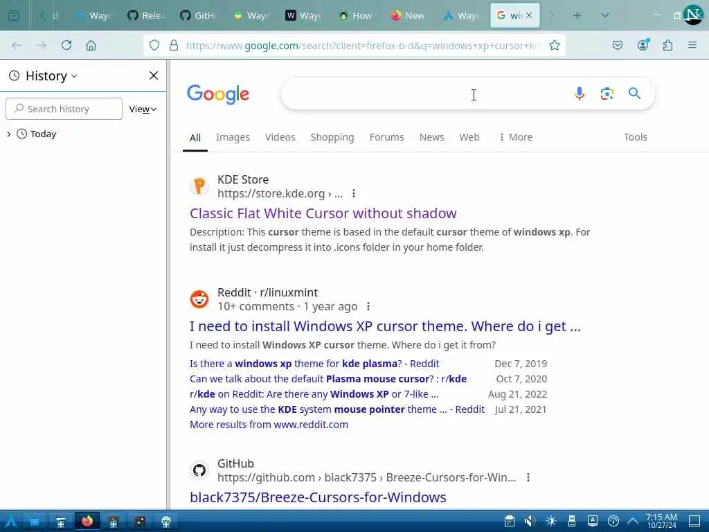Go to the Firefox home page icon

tap(91, 45)
